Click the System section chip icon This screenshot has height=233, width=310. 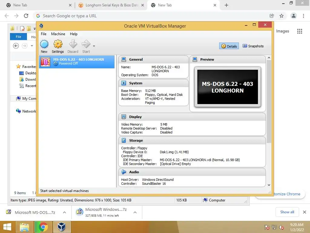pyautogui.click(x=124, y=83)
